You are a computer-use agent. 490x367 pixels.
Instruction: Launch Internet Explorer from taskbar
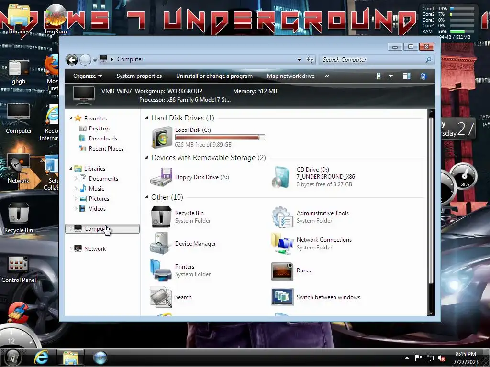pyautogui.click(x=41, y=357)
